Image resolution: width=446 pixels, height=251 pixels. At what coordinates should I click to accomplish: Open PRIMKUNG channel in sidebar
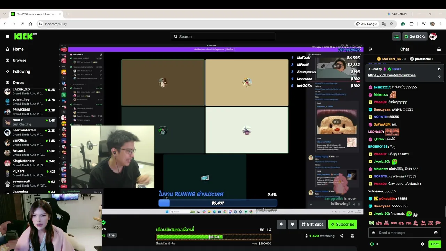pyautogui.click(x=30, y=112)
